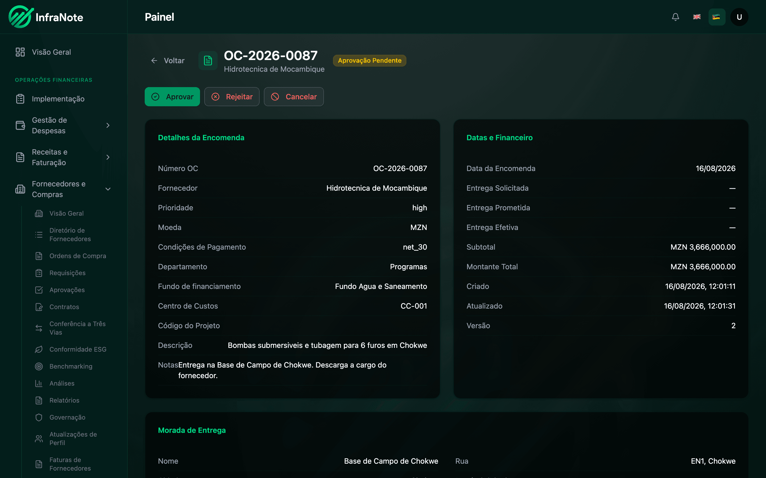Go back with Voltar
This screenshot has width=766, height=478.
[x=168, y=61]
